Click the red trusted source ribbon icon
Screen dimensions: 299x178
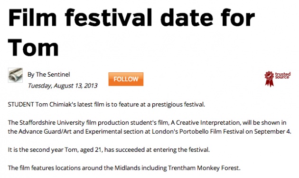[x=269, y=79]
